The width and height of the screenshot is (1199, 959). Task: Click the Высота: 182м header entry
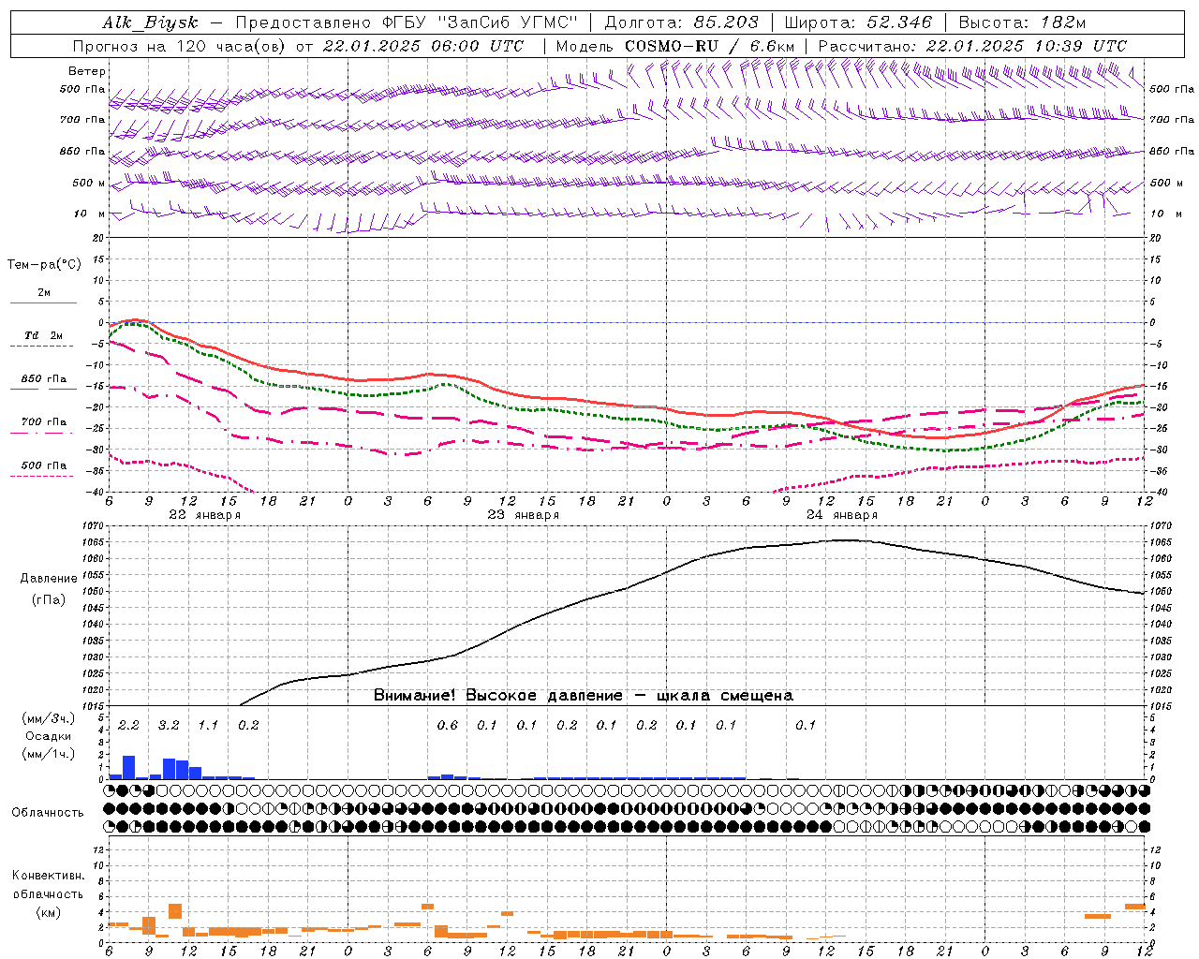point(1022,23)
